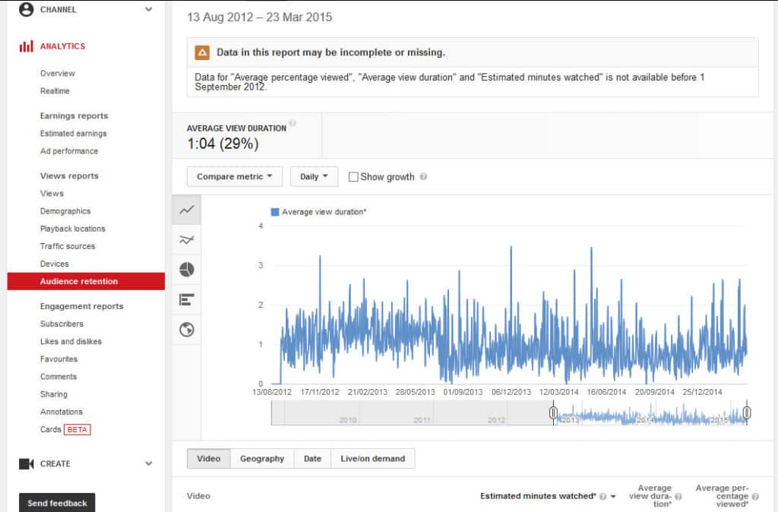The width and height of the screenshot is (778, 512).
Task: Enable the Show growth checkbox
Action: pyautogui.click(x=353, y=177)
